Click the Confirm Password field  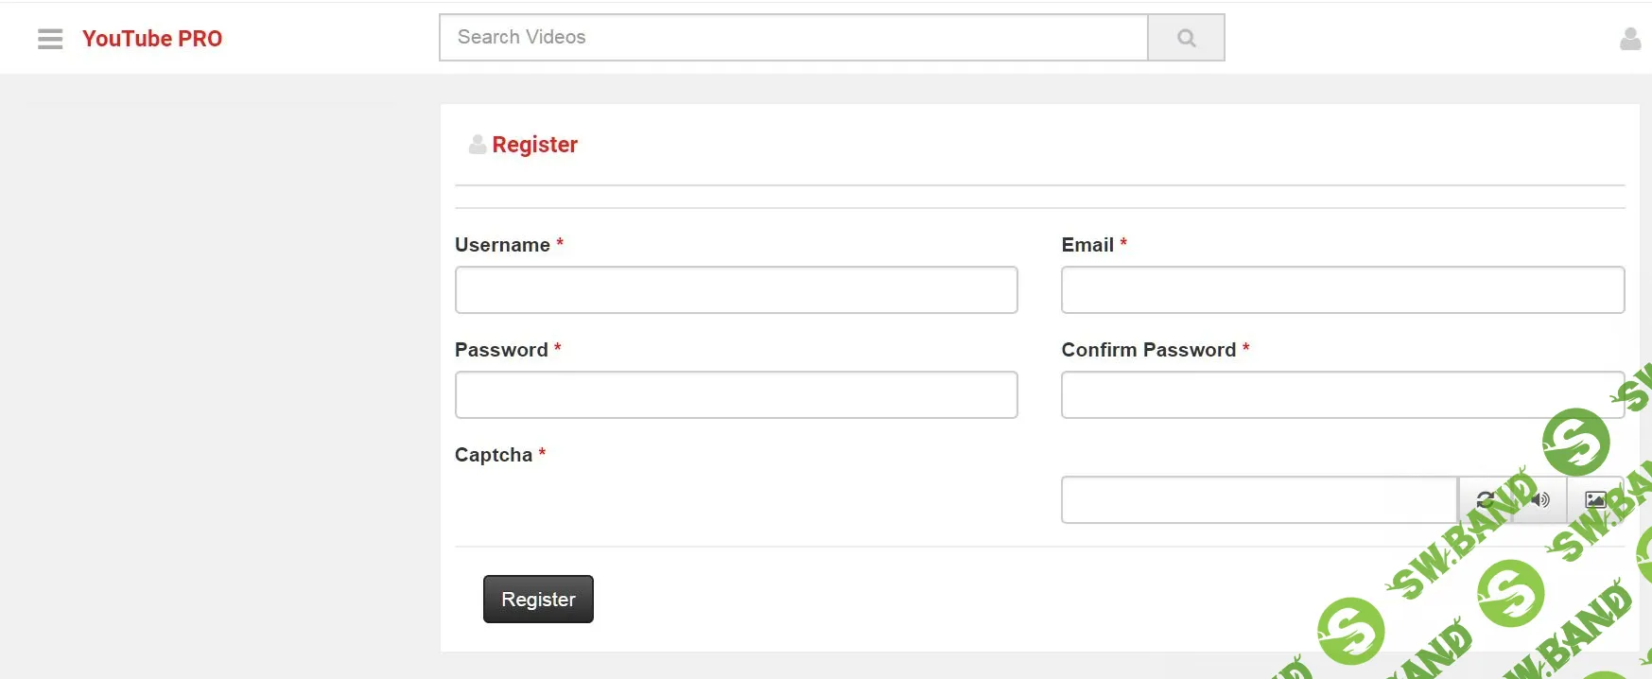1342,395
